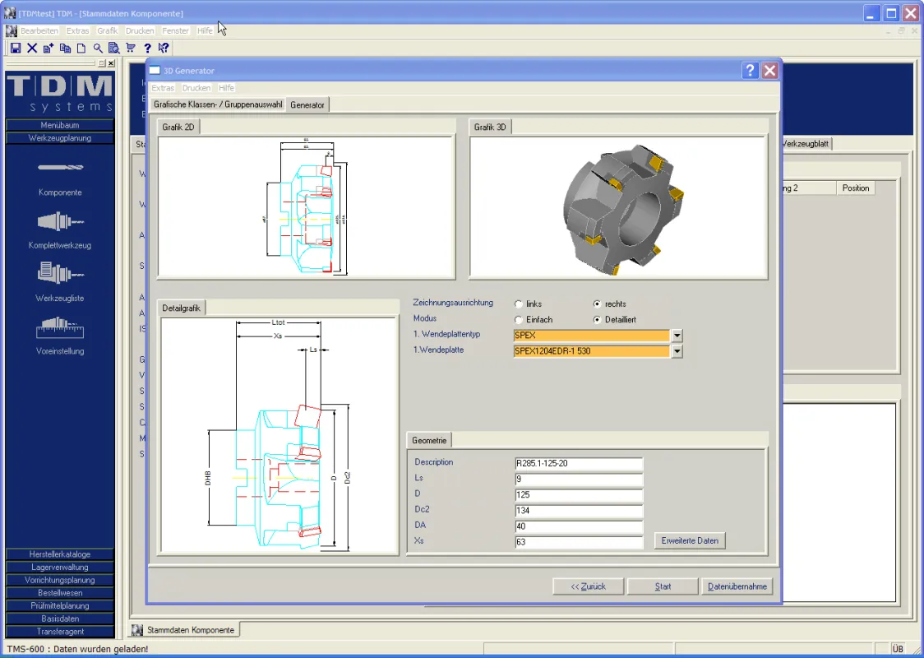Open the Extras menu in 3D Generator
The image size is (924, 658).
pos(163,88)
